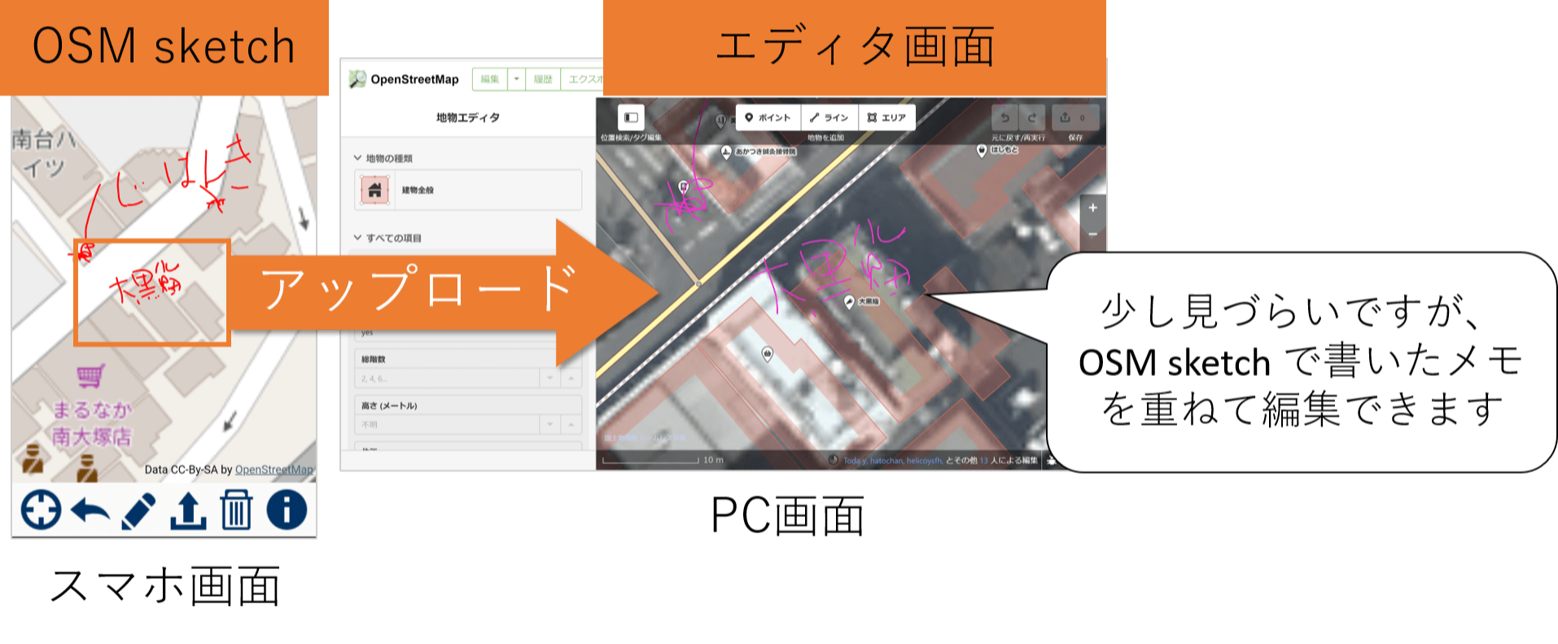
Task: Tap the upload icon in OSM sketch toolbar
Action: (187, 511)
